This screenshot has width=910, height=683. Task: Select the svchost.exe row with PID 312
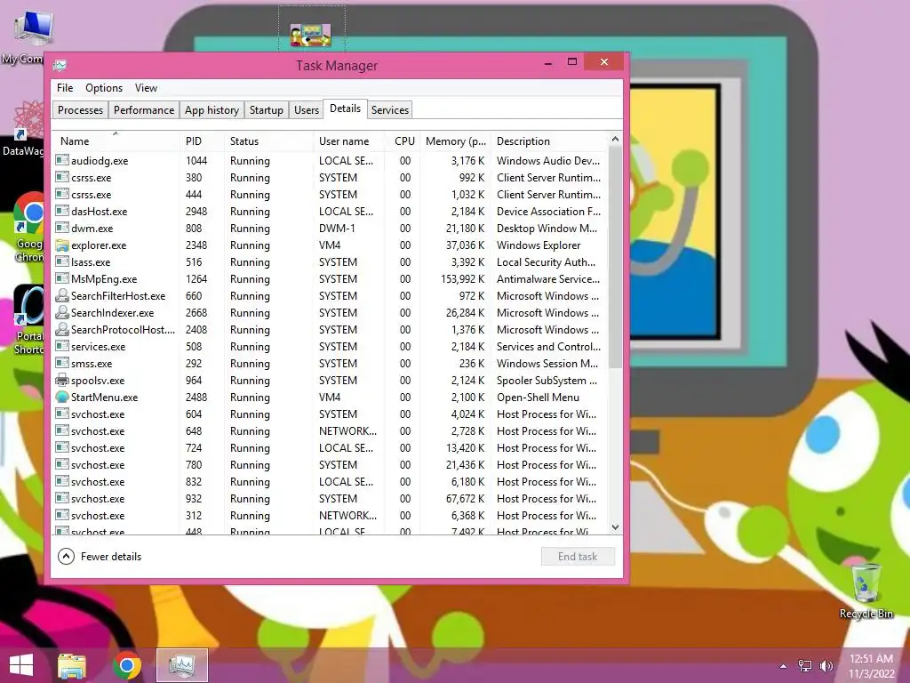coord(329,515)
